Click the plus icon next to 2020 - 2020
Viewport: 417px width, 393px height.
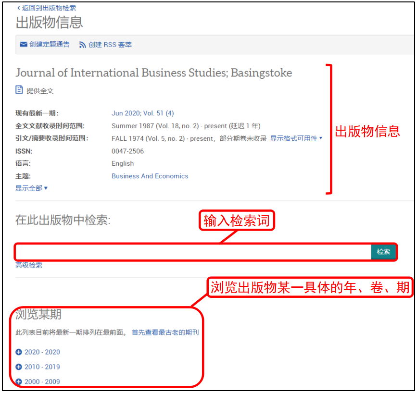coord(19,352)
